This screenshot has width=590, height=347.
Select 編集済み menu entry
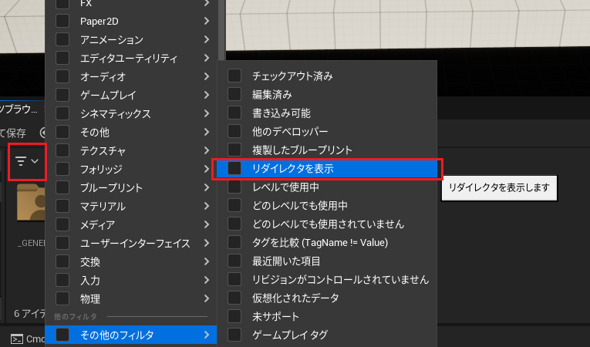tap(327, 95)
